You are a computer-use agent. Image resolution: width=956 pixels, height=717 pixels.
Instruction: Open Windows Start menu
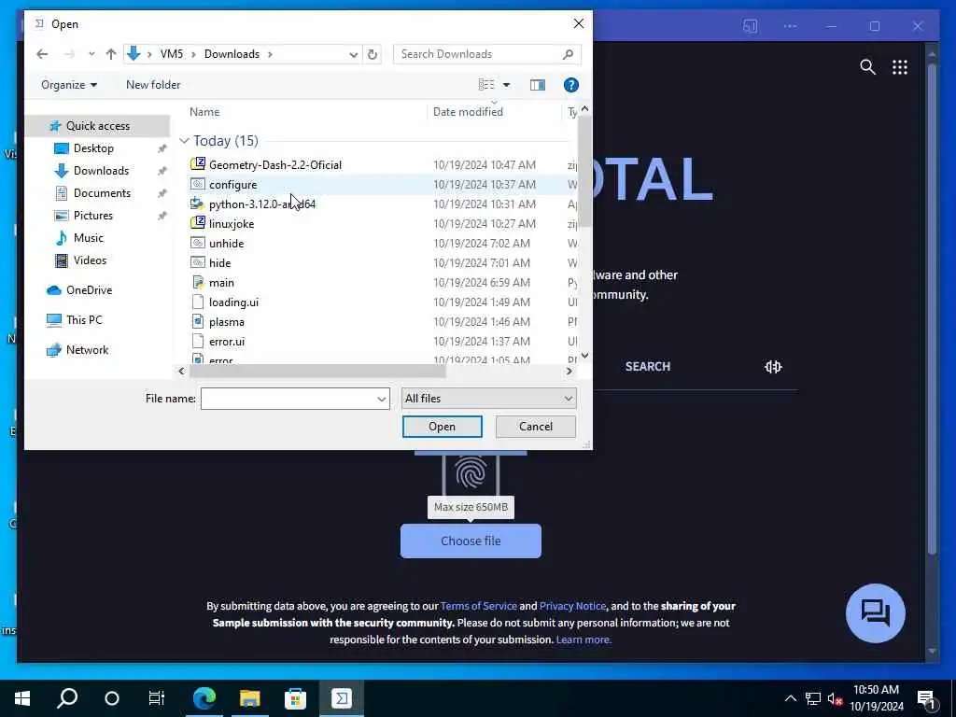pyautogui.click(x=22, y=698)
